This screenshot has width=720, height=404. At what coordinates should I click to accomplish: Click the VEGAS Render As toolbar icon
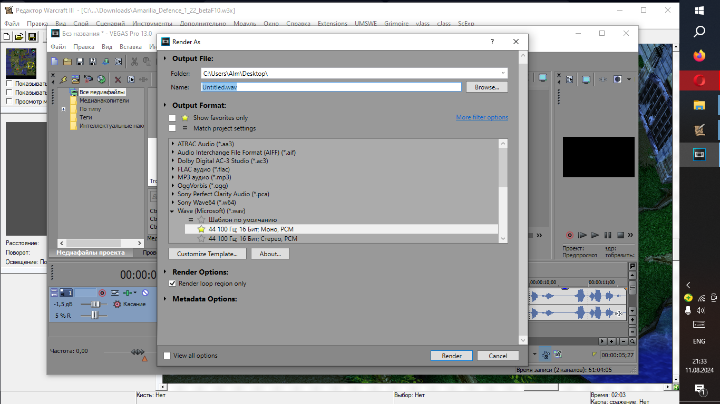pos(106,62)
